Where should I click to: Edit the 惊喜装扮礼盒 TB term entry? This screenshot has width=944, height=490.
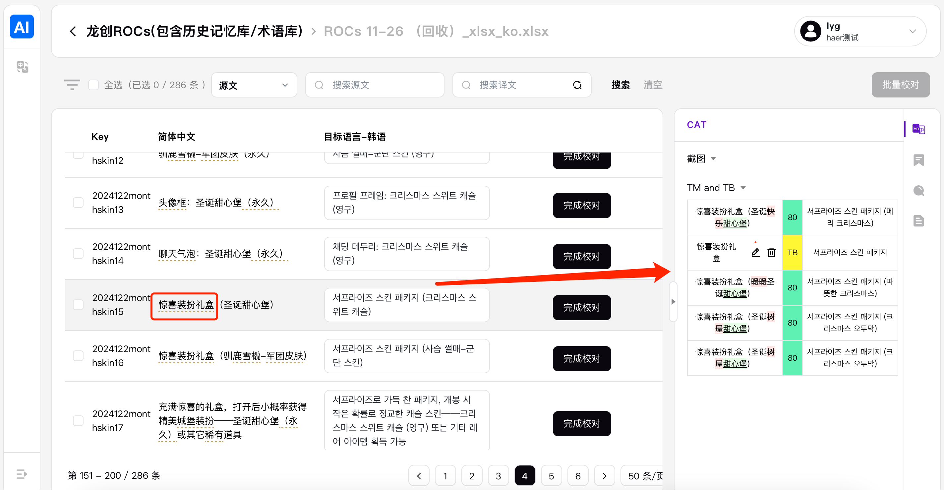point(755,253)
